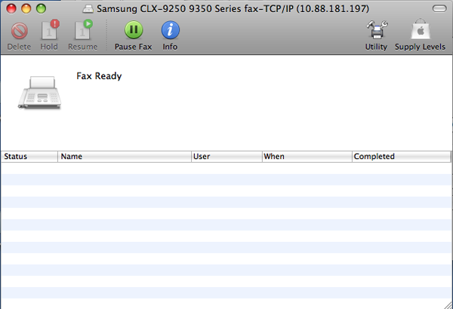This screenshot has height=309, width=453.
Task: Sort jobs by Completed column header
Action: [x=402, y=156]
